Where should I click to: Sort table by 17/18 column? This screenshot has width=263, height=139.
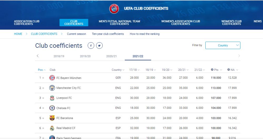tap(134, 70)
